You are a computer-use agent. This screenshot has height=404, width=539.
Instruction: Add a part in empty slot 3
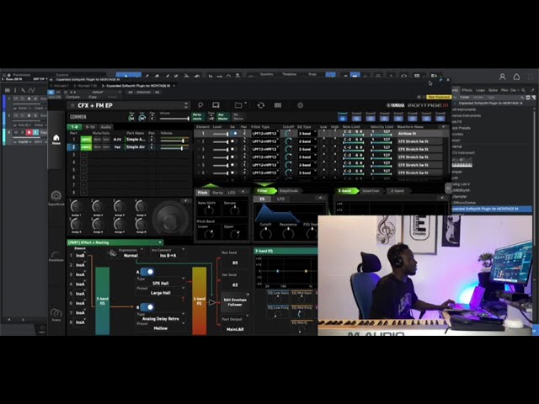tap(83, 155)
